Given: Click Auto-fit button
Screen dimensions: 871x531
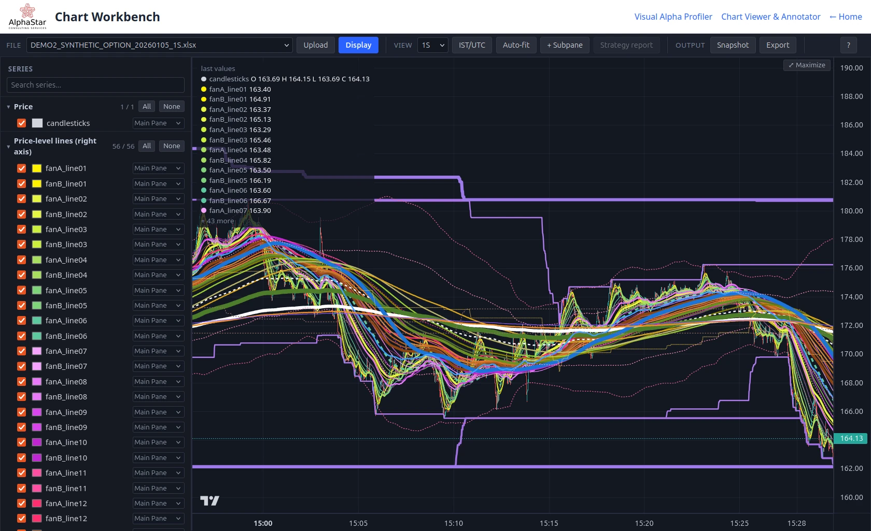Looking at the screenshot, I should [516, 45].
